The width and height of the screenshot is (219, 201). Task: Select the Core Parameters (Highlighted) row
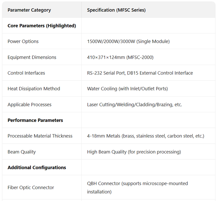coord(42,26)
